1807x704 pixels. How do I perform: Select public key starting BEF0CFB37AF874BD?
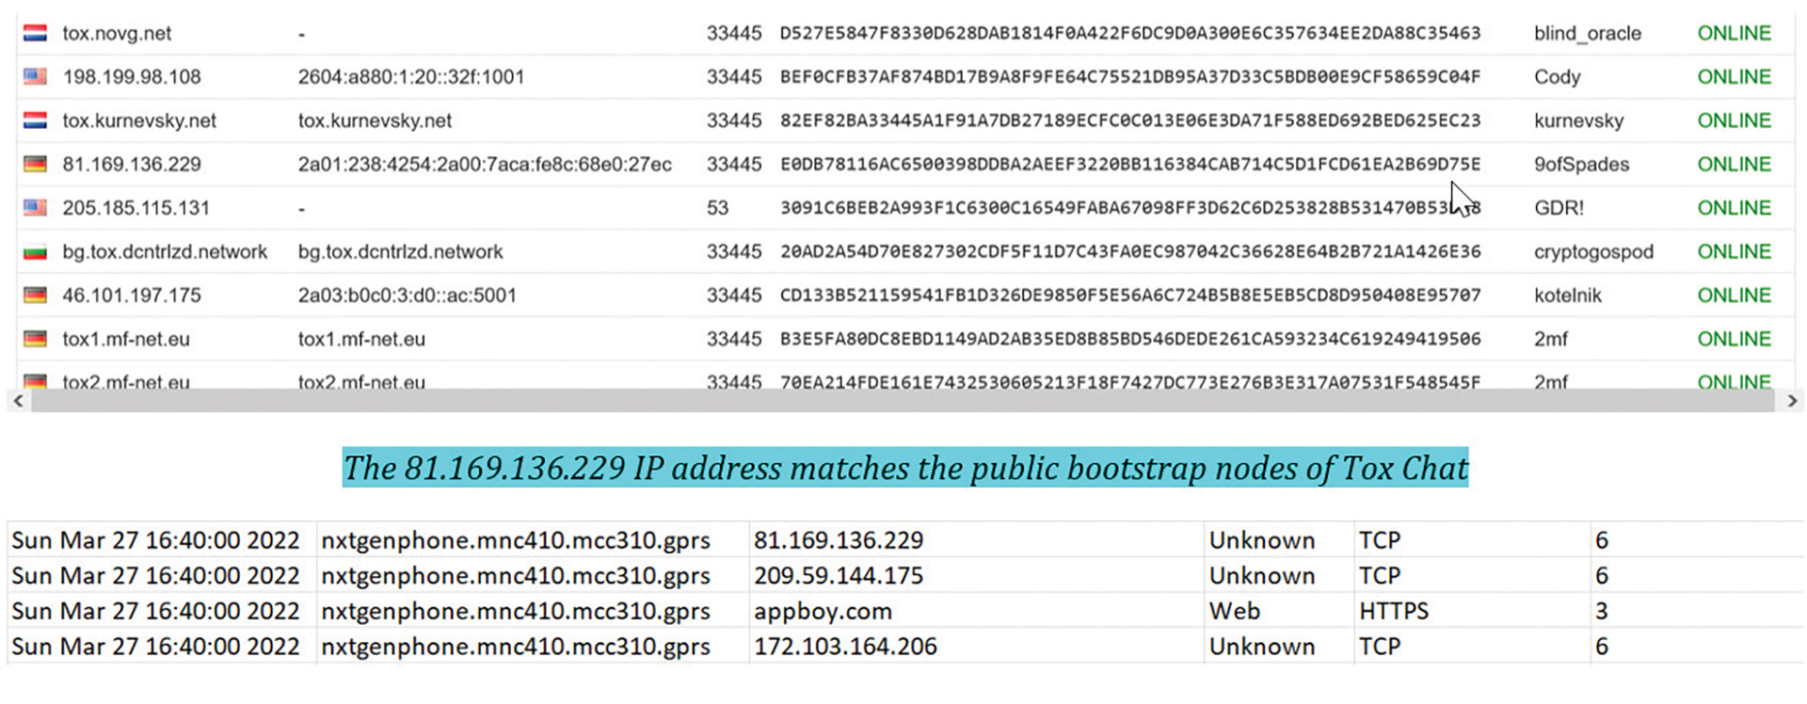[x=1130, y=76]
